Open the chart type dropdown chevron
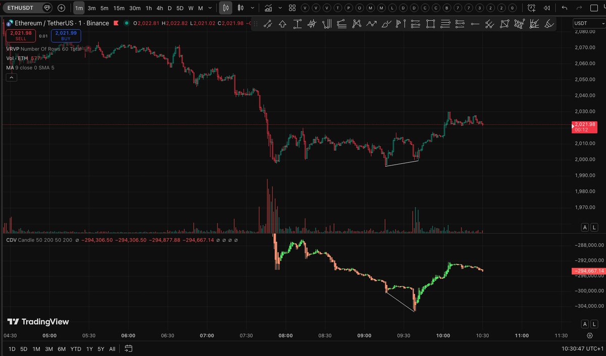 tap(252, 8)
